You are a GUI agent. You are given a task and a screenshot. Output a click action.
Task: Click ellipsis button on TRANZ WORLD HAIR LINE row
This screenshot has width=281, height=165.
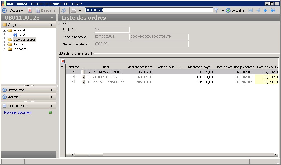[83, 82]
